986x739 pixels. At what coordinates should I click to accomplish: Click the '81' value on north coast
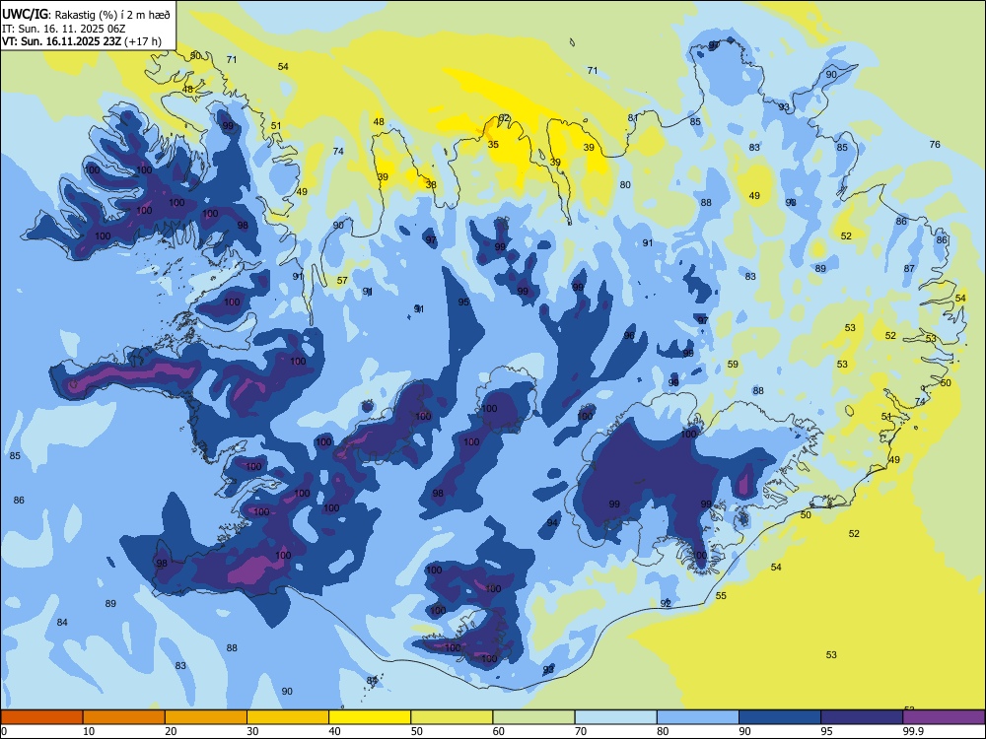[x=633, y=118]
